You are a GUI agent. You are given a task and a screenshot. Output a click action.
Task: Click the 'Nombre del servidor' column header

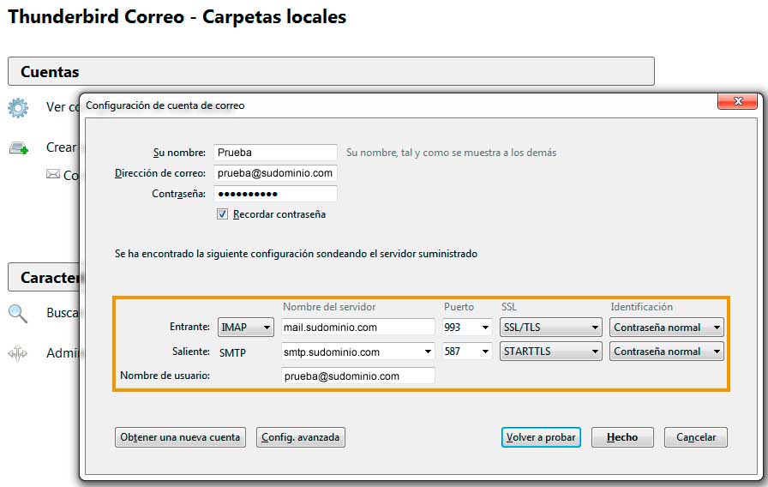pos(329,307)
